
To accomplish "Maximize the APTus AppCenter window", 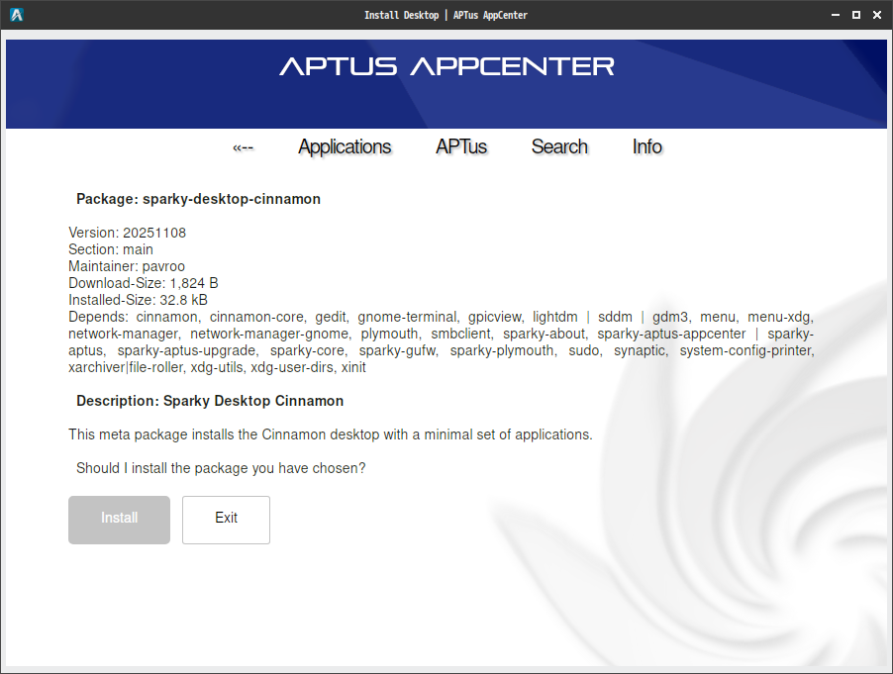I will [856, 16].
